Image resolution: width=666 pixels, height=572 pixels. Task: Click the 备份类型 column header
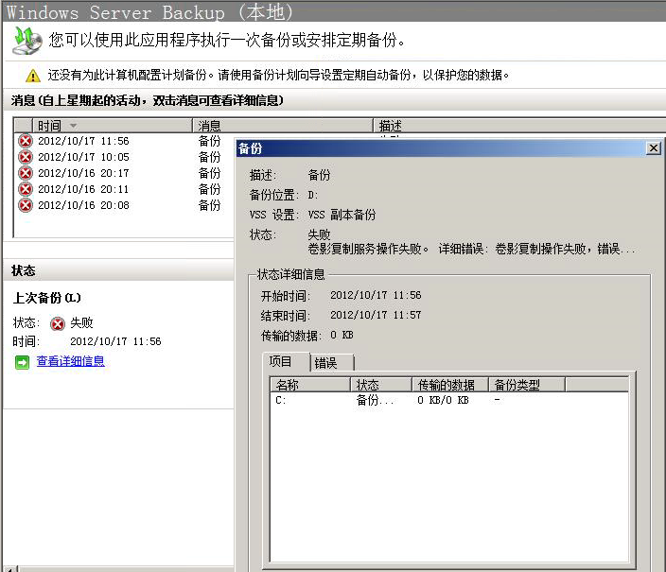tap(527, 385)
